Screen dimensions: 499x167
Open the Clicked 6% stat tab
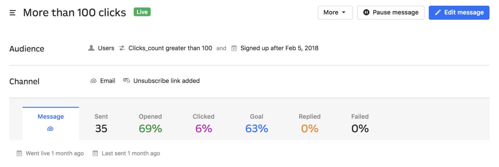tap(204, 123)
